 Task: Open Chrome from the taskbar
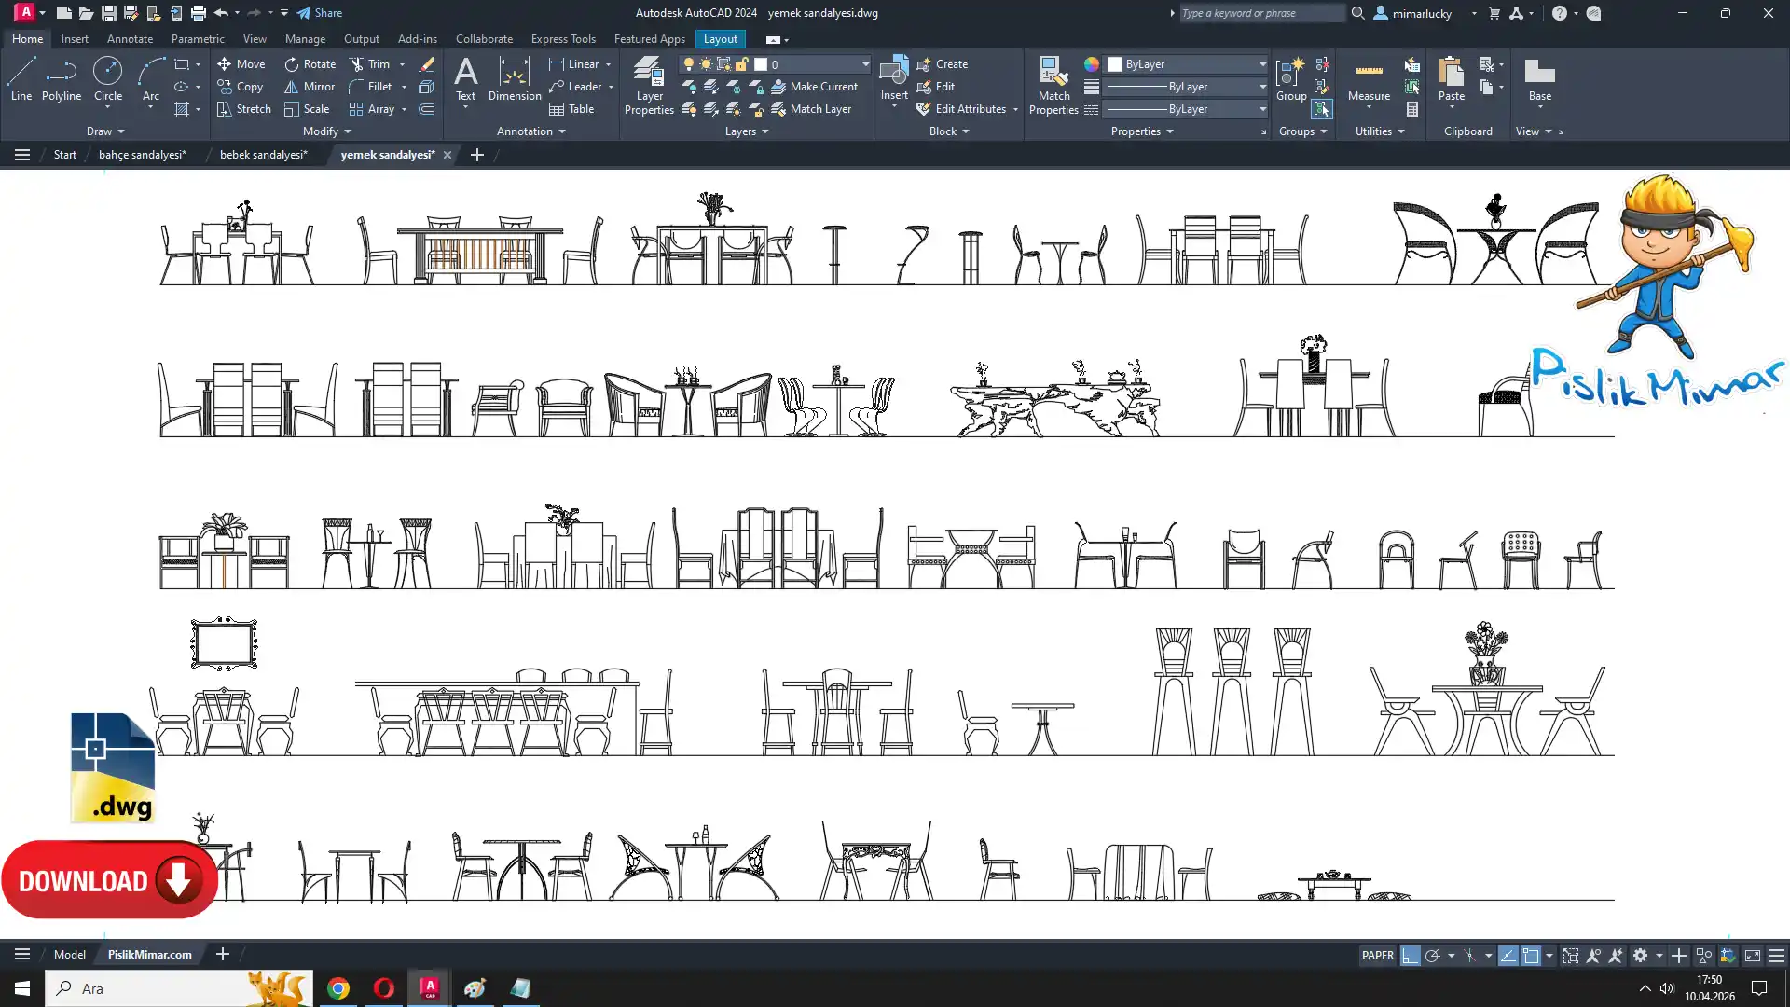(x=338, y=988)
